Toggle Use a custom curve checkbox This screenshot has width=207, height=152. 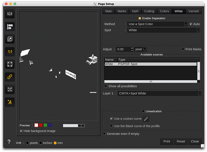tap(111, 119)
